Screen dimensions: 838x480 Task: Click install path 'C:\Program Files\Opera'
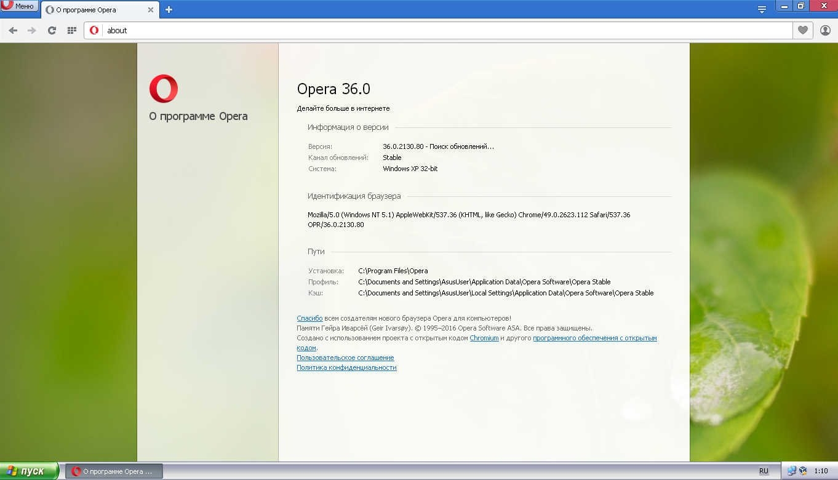393,271
